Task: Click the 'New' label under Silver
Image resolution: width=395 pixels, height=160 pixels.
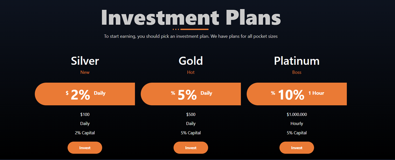Action: [85, 72]
